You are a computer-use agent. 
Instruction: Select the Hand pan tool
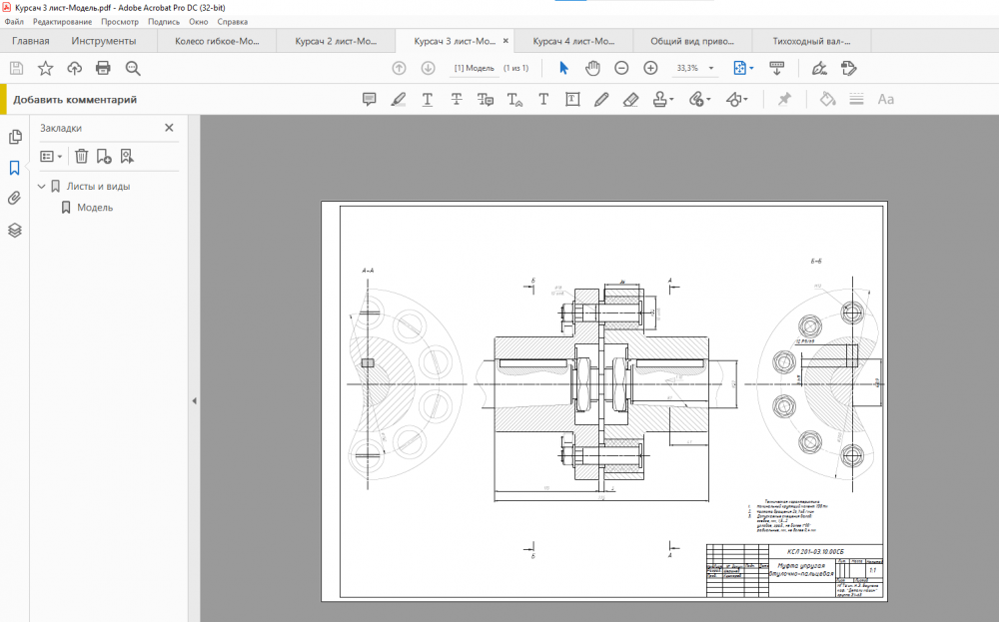(592, 68)
